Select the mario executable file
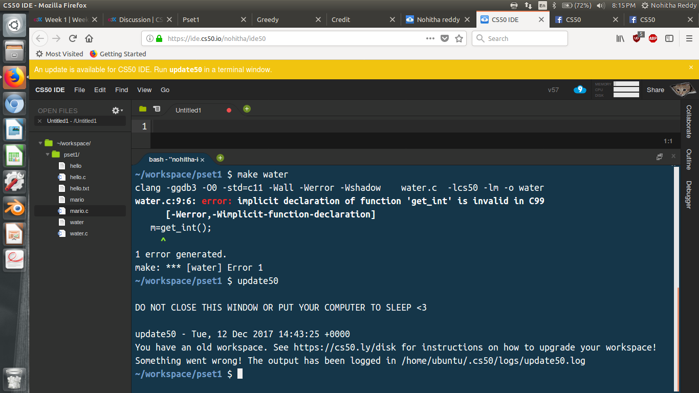The width and height of the screenshot is (699, 393). (x=77, y=200)
